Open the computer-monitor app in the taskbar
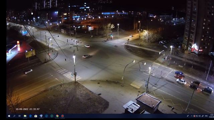This screenshot has width=214, height=120. tap(41, 116)
